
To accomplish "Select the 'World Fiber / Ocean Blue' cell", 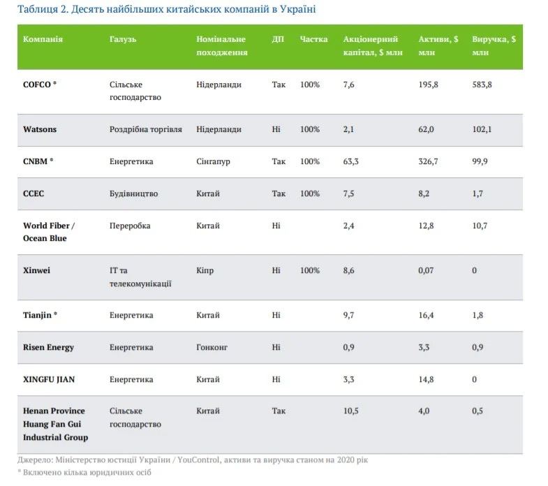I will [x=49, y=232].
